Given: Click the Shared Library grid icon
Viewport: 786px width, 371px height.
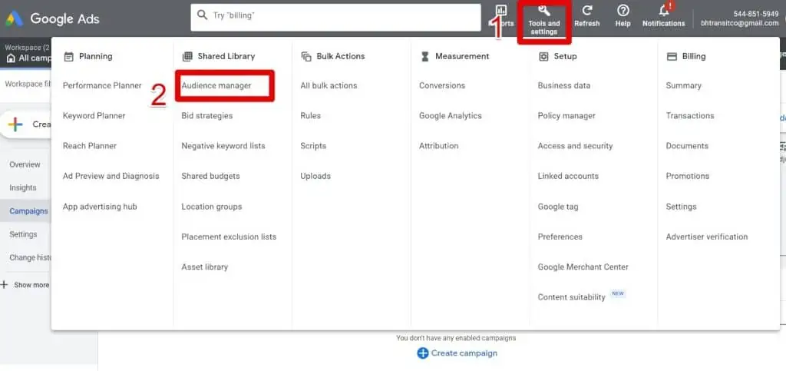Looking at the screenshot, I should (x=187, y=57).
